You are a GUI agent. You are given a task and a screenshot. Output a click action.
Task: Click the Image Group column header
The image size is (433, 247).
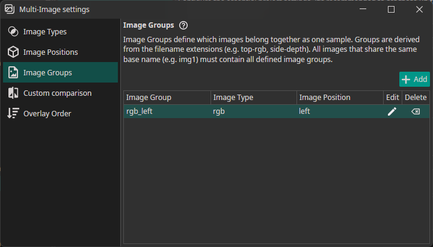click(x=167, y=98)
